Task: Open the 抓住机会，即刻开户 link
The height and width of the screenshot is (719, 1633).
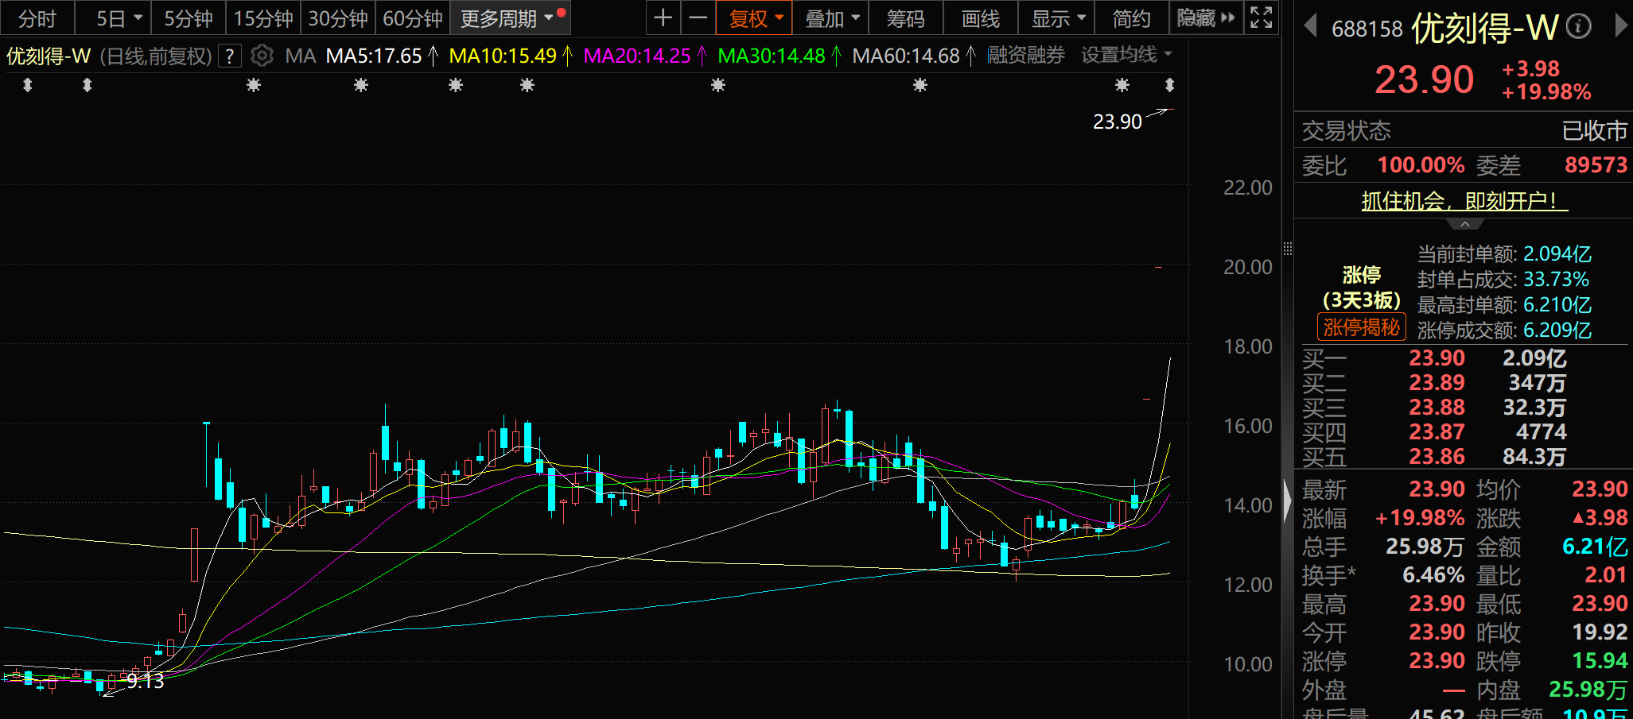Action: click(x=1464, y=201)
